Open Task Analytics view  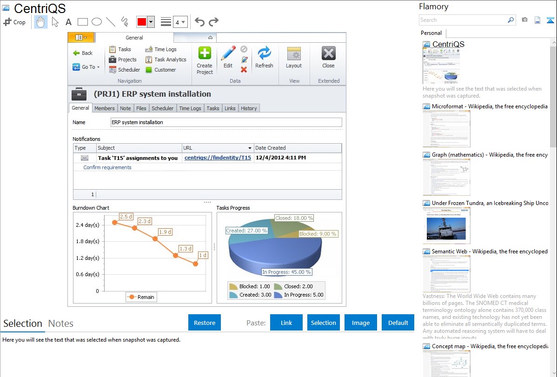click(166, 60)
